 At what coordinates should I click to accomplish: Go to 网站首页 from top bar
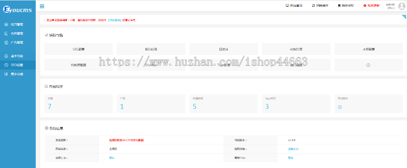[294, 5]
